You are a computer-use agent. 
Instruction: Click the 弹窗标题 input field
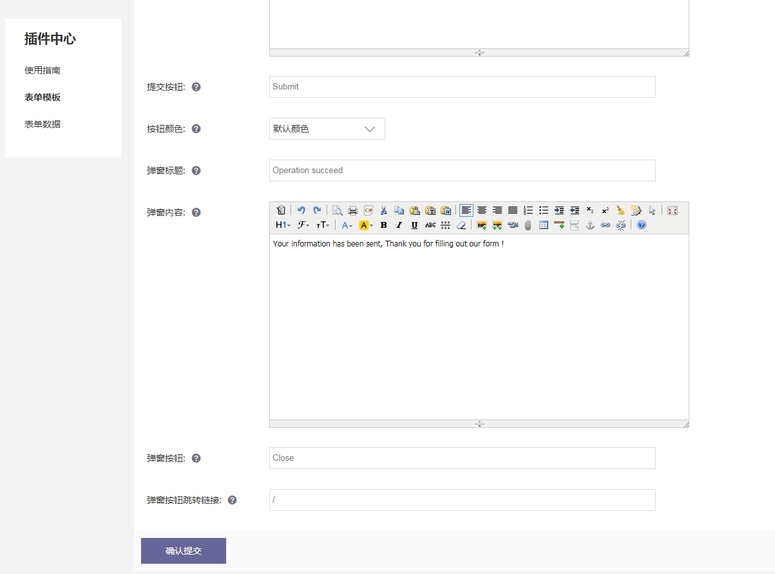click(462, 171)
